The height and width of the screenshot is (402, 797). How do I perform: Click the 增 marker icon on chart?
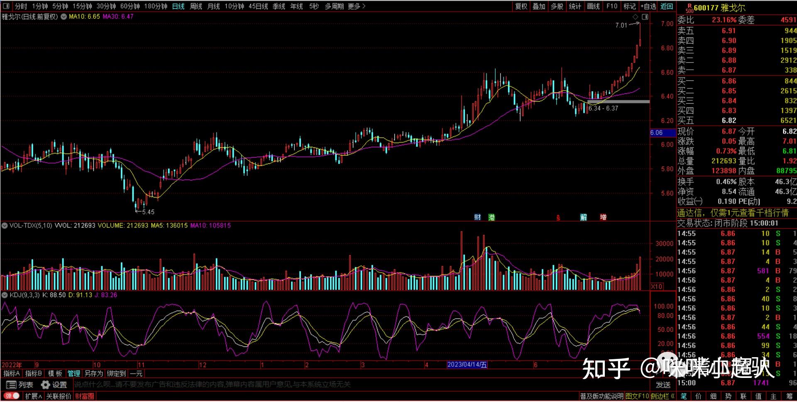603,217
